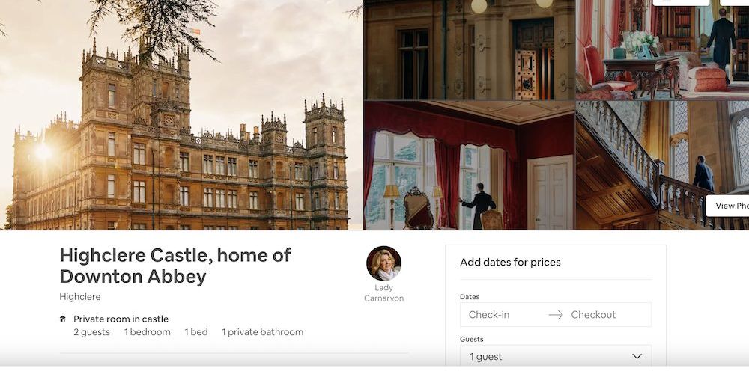This screenshot has width=749, height=374.
Task: View the library room photo
Action: pos(663,49)
